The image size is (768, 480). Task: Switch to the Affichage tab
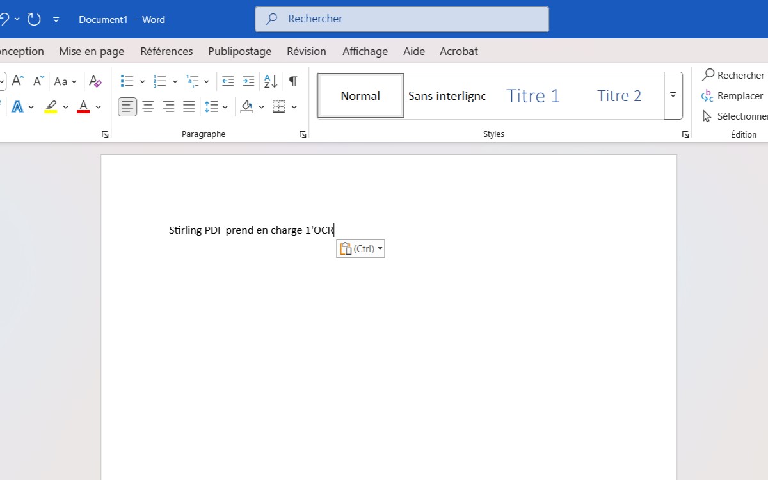click(365, 51)
